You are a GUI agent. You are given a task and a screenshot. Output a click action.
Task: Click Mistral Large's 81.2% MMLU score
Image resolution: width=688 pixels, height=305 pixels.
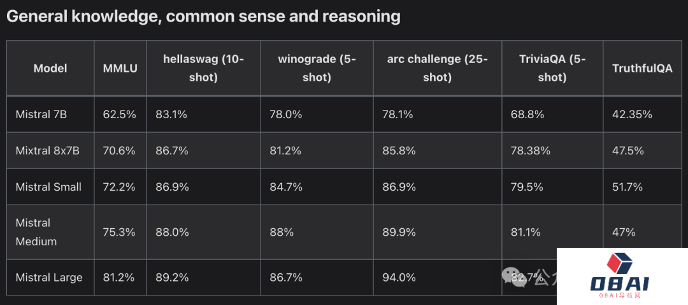119,277
